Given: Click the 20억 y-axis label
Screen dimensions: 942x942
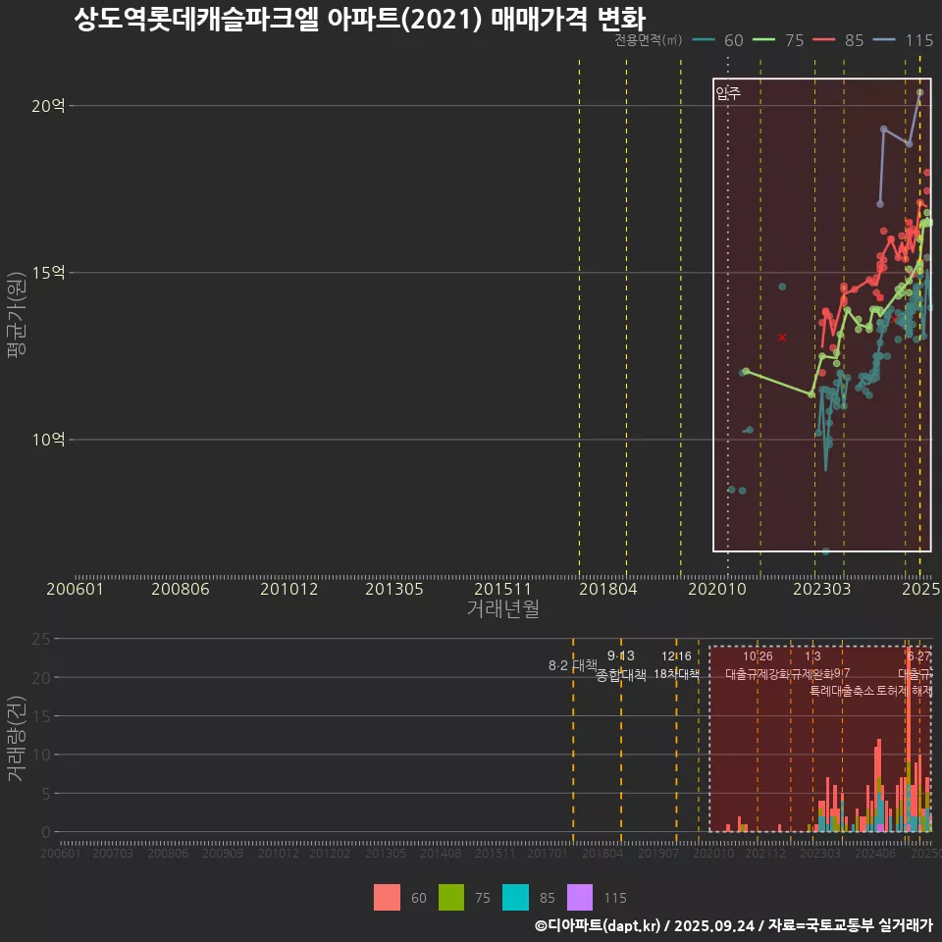Looking at the screenshot, I should [x=48, y=106].
